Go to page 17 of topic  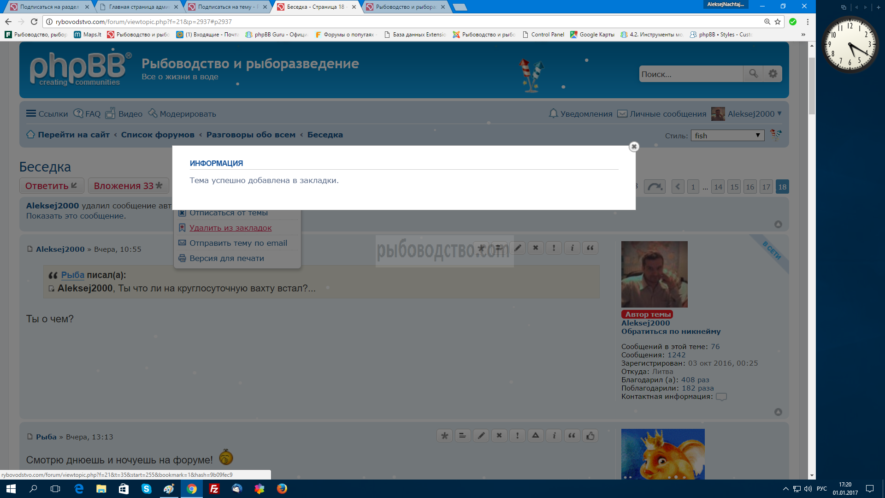click(x=766, y=187)
